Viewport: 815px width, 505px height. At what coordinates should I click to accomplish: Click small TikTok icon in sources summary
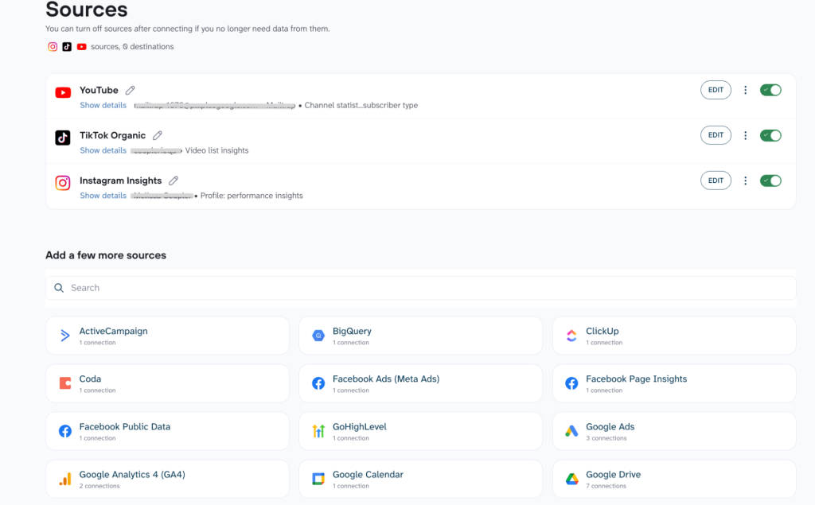click(x=67, y=47)
